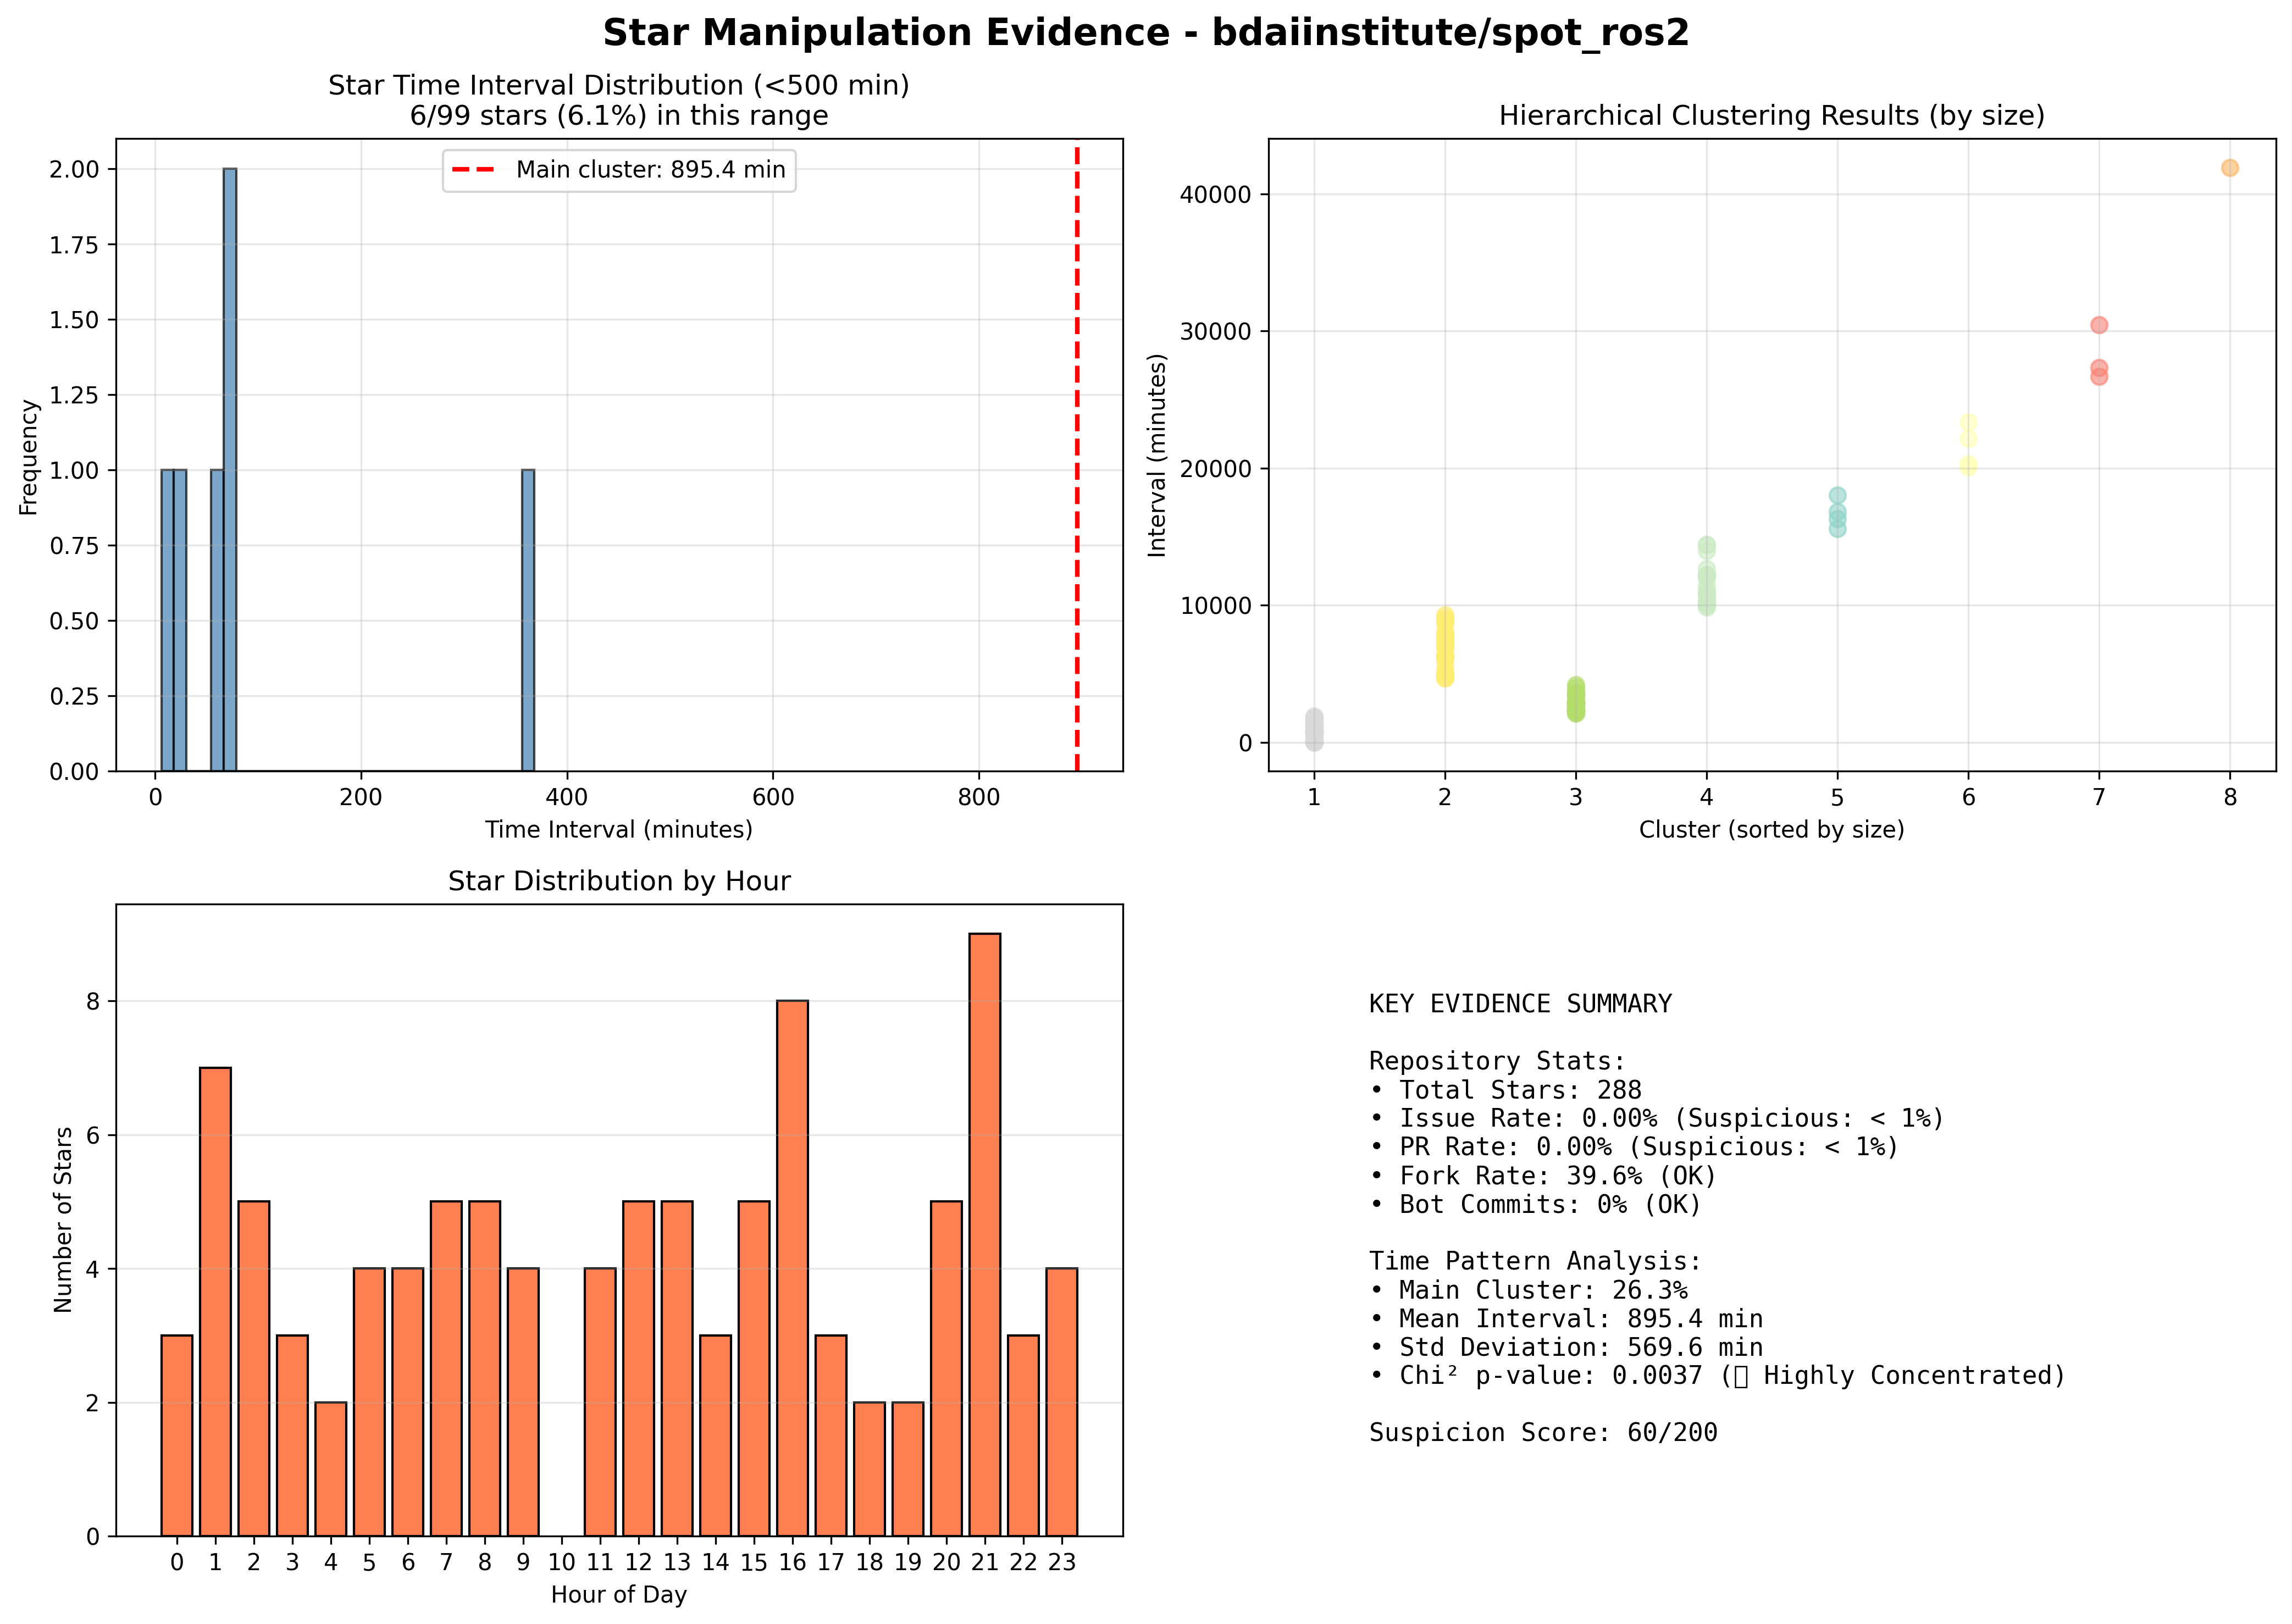The width and height of the screenshot is (2292, 1624).
Task: Click the 'Chi² p-value: 0.0037' line
Action: [x=1718, y=1376]
